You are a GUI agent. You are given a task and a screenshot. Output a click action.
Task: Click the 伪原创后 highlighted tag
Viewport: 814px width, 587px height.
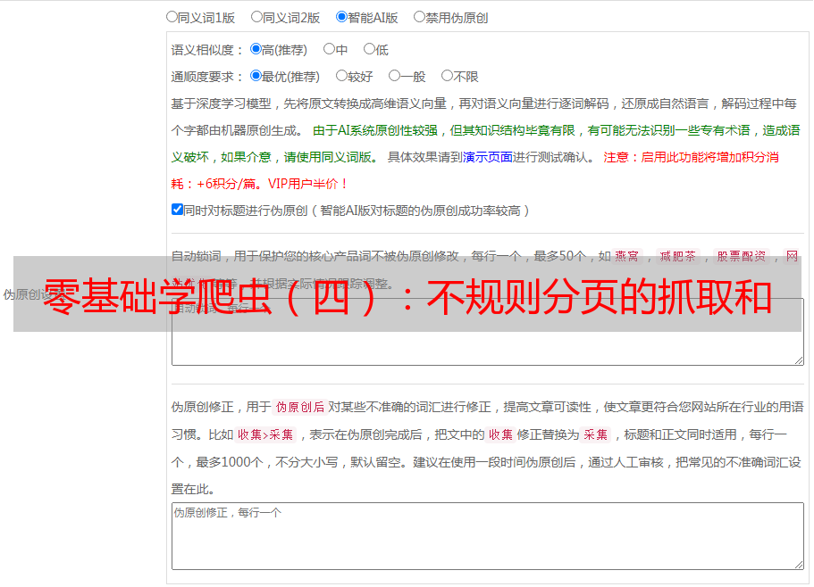300,407
